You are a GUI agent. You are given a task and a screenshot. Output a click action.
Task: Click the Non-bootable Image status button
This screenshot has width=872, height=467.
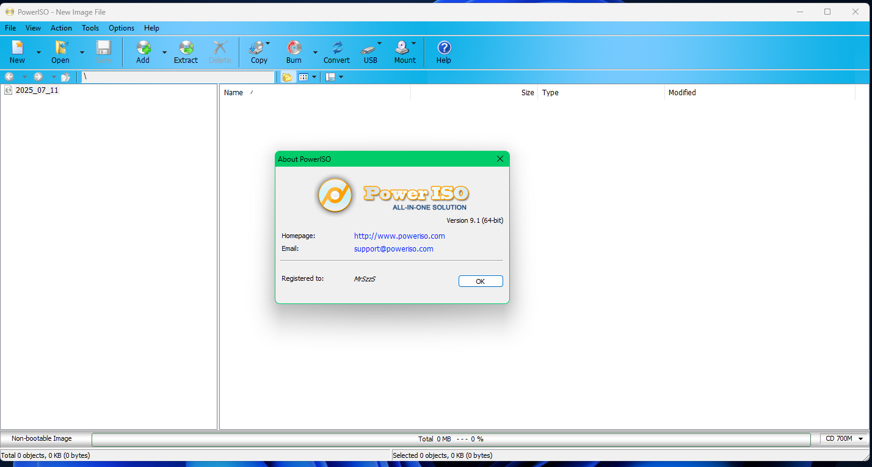[42, 438]
